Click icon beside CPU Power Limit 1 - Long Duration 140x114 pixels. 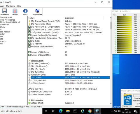point(29,27)
